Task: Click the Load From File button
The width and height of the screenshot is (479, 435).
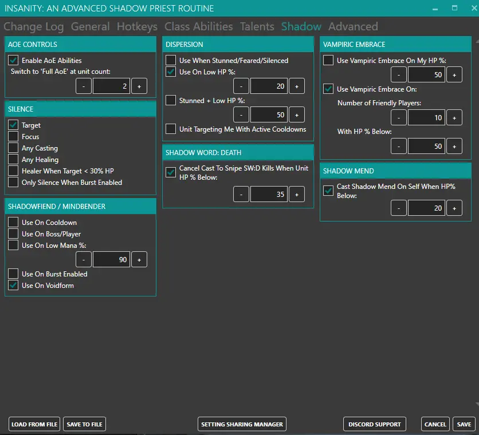Action: pos(34,424)
